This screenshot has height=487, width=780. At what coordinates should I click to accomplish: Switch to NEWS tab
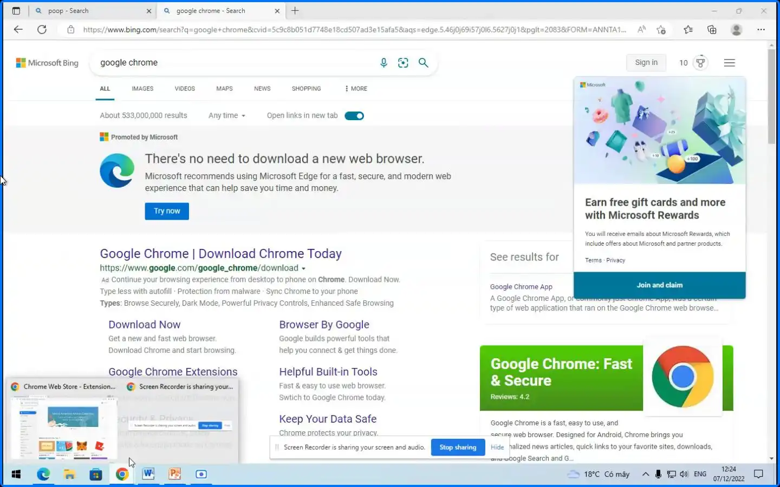[x=262, y=89]
